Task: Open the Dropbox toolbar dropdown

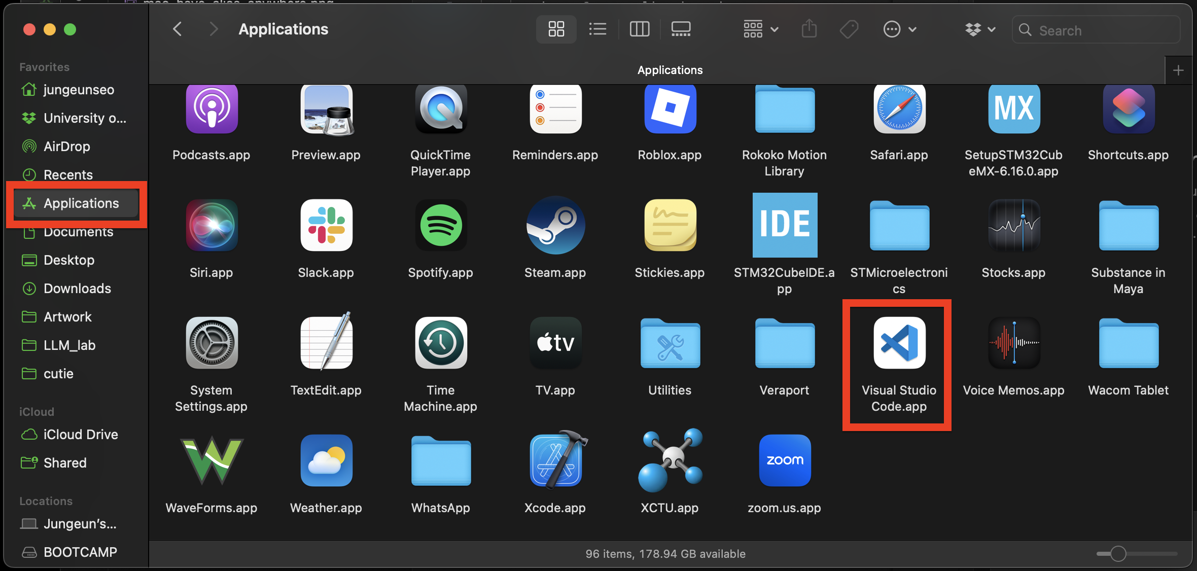Action: click(x=980, y=29)
